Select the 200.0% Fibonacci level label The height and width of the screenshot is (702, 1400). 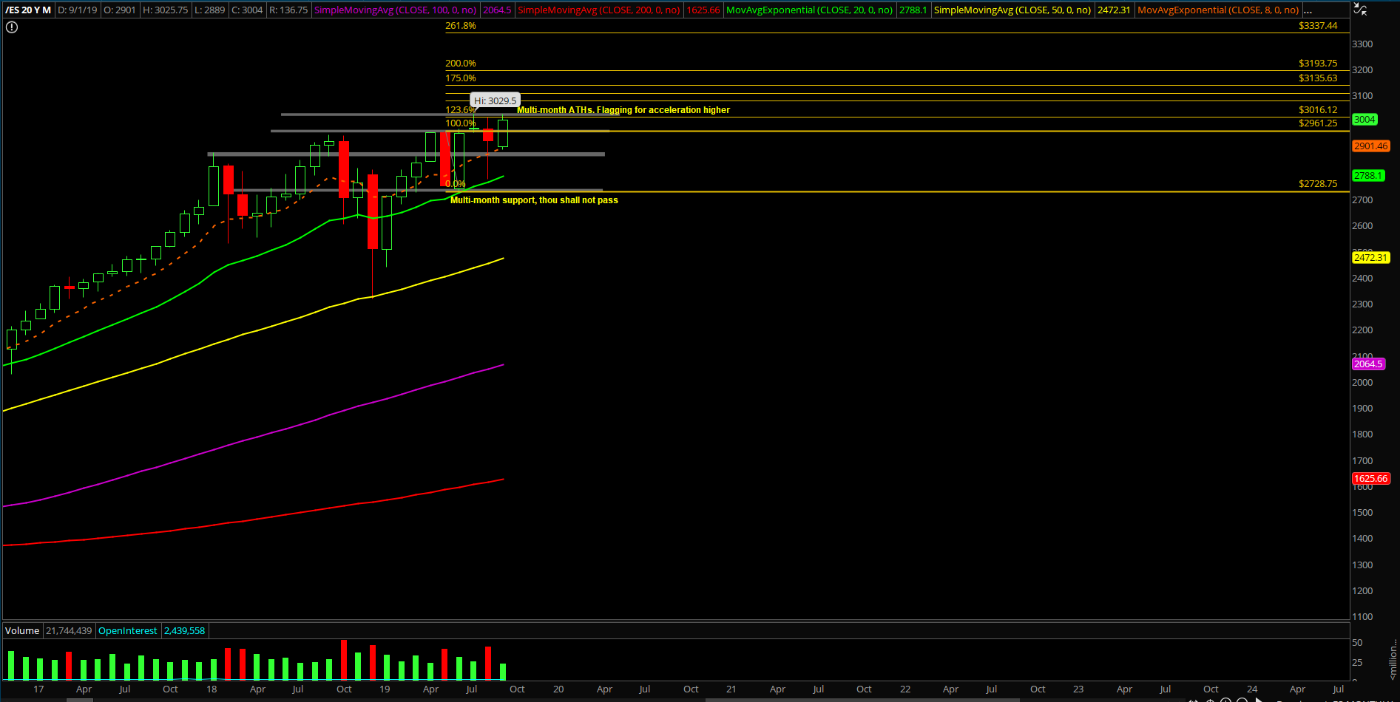pyautogui.click(x=461, y=64)
